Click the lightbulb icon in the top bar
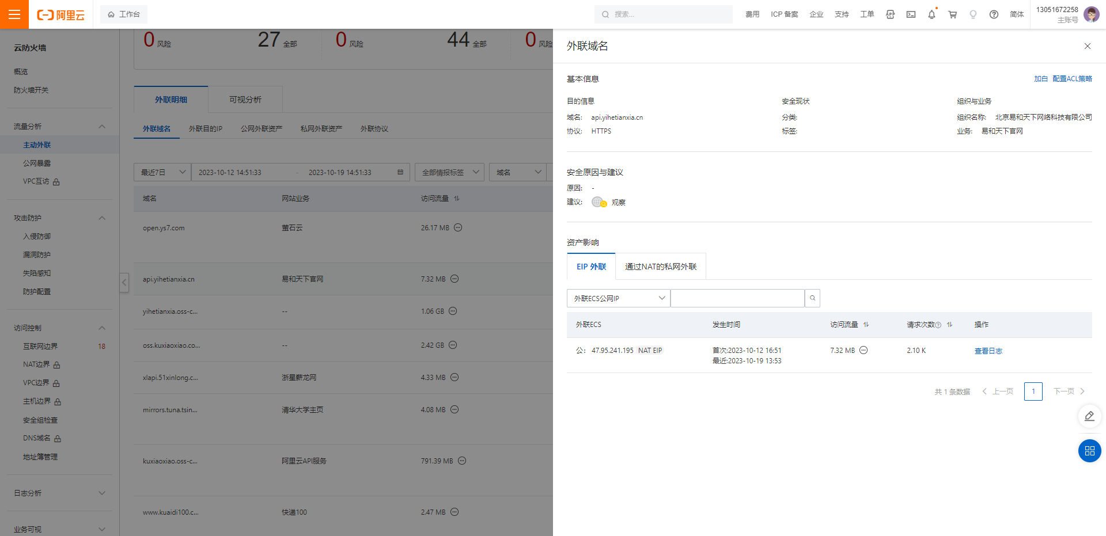This screenshot has width=1106, height=536. coord(973,14)
